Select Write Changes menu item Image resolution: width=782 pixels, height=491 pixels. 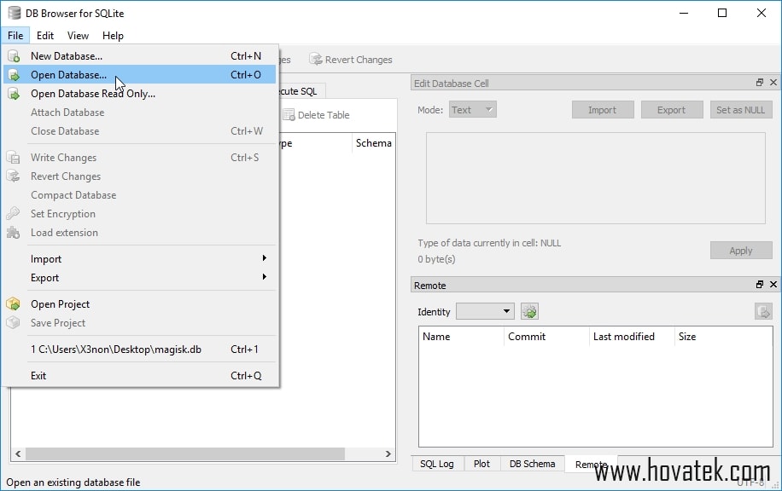(140, 158)
